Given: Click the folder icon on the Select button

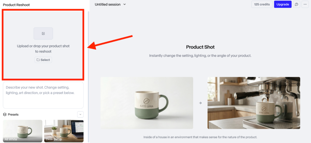Looking at the screenshot, I should pyautogui.click(x=38, y=60).
